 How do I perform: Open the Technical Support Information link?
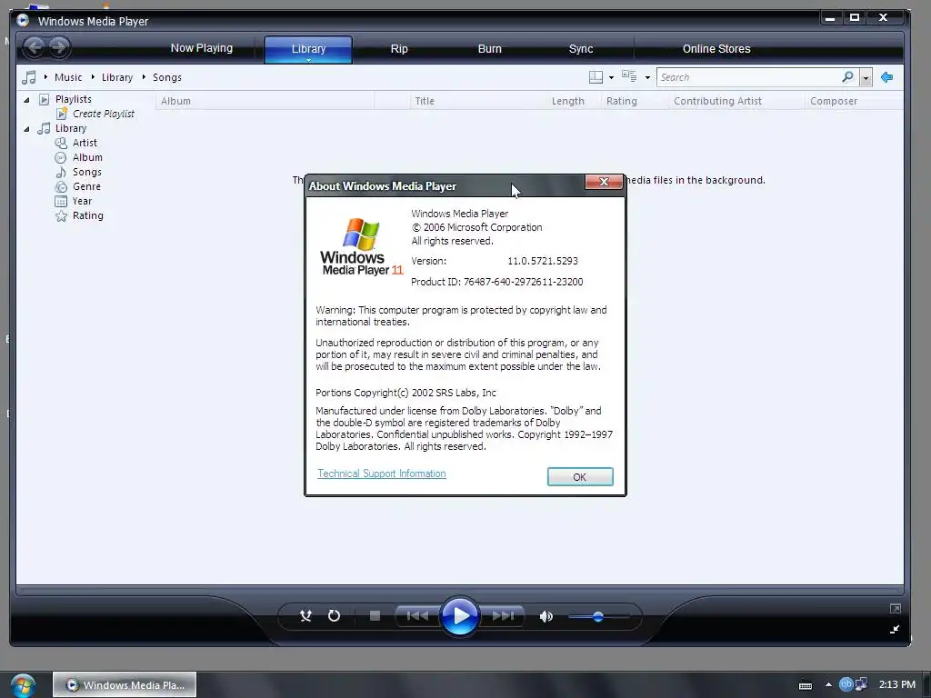point(382,474)
